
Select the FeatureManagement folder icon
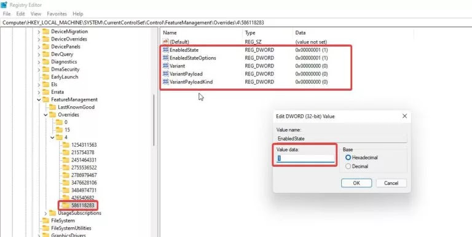pos(45,99)
